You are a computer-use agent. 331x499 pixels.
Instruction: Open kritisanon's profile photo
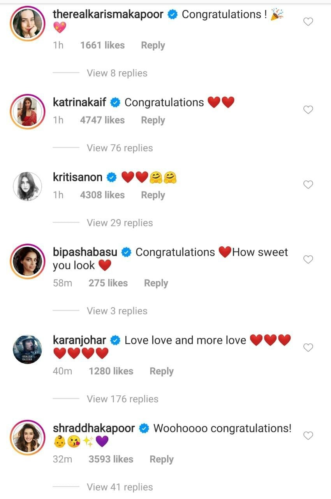point(27,186)
